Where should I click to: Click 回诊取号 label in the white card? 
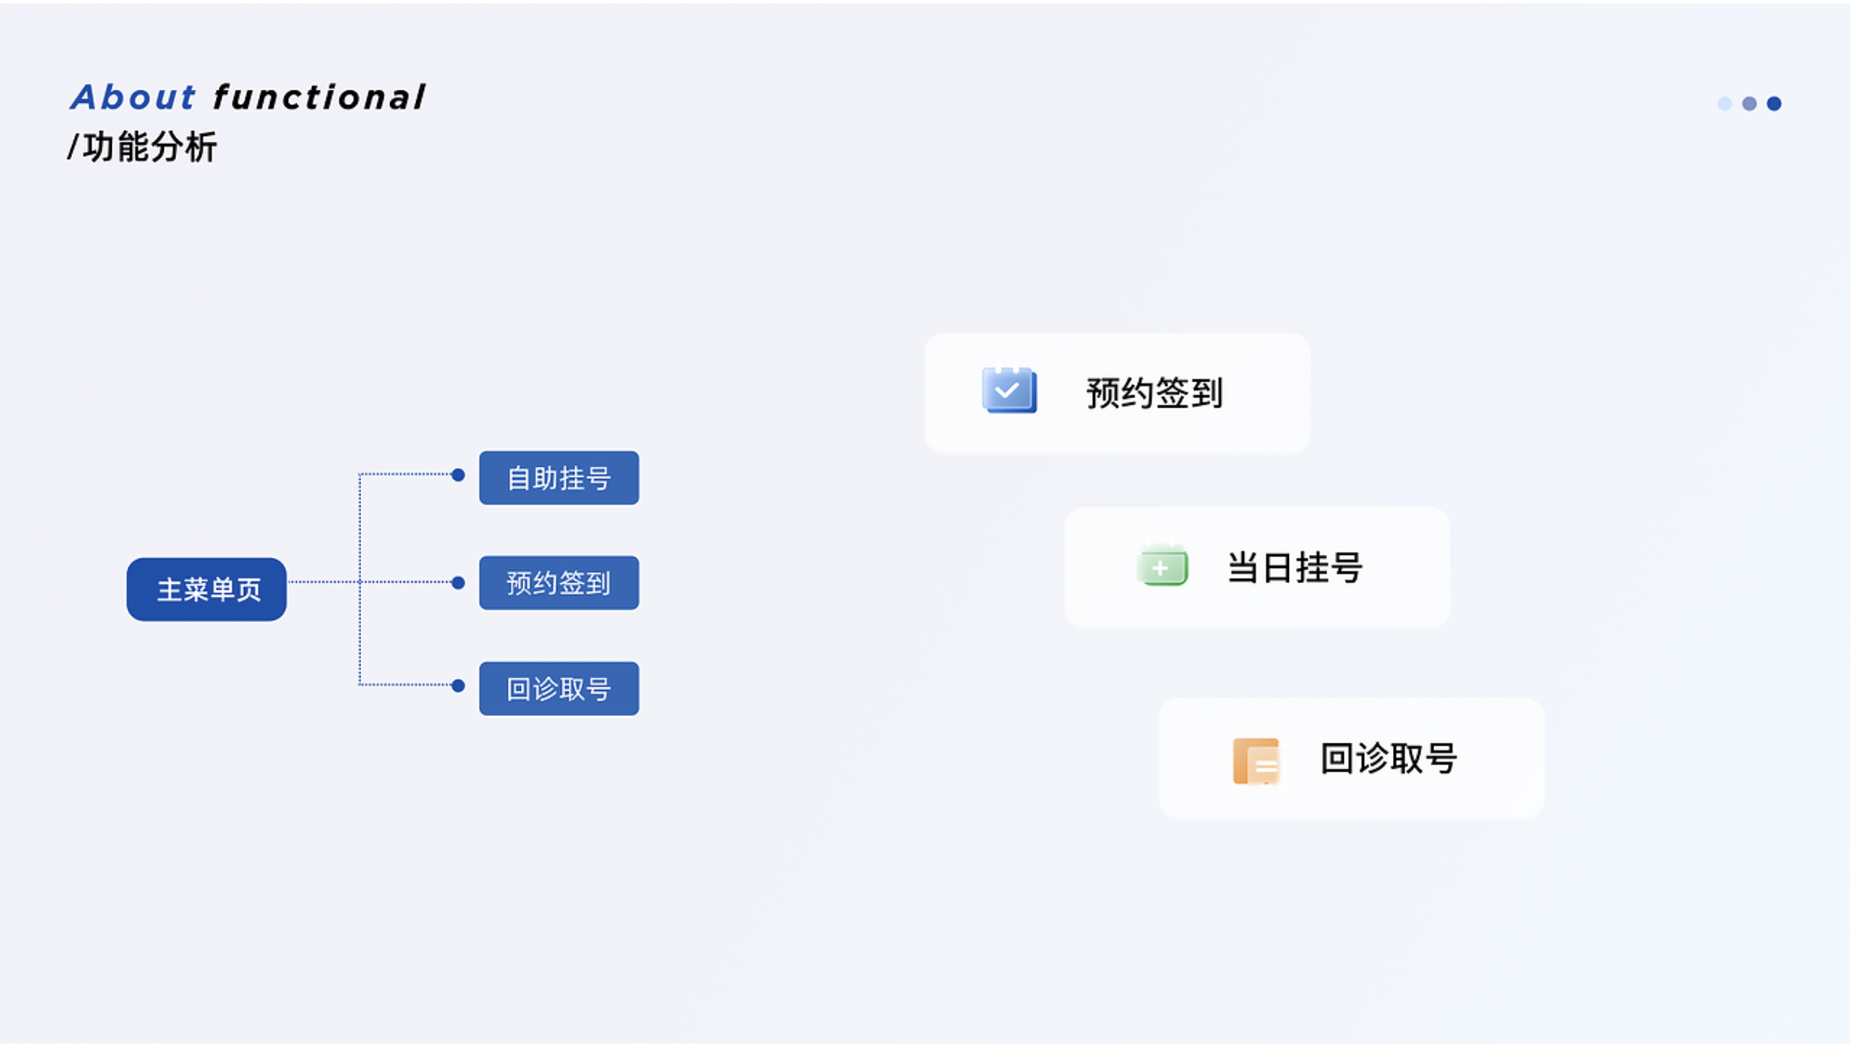pos(1388,759)
